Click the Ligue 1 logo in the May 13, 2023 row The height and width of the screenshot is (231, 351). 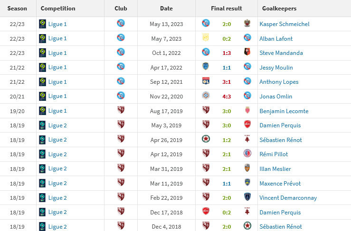(42, 24)
